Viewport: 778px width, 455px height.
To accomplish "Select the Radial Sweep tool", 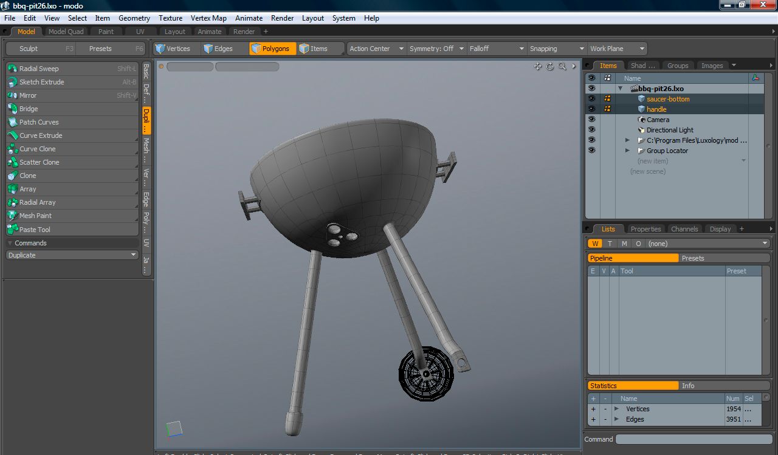I will tap(36, 68).
